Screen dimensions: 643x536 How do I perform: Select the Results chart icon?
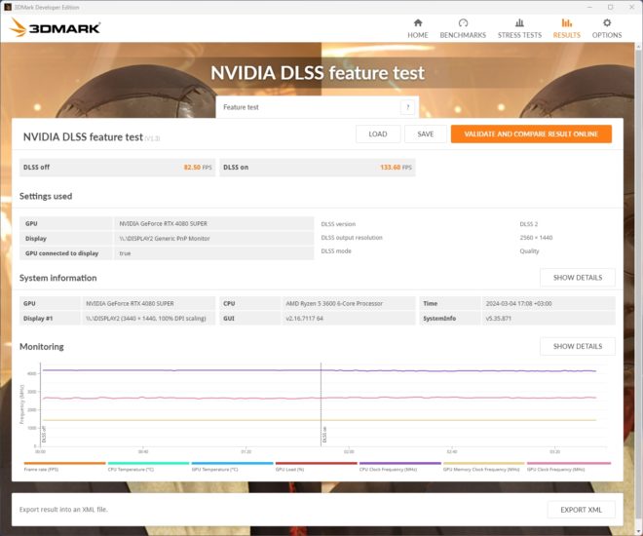pos(567,22)
